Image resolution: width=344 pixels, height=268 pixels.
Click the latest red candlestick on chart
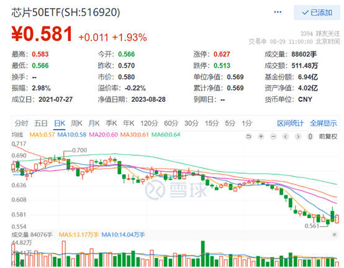coord(337,219)
